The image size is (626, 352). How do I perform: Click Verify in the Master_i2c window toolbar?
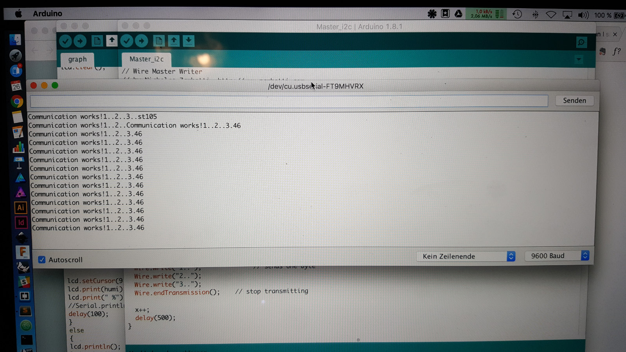point(126,41)
